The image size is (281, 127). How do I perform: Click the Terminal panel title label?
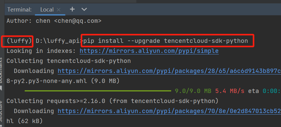click(x=20, y=10)
